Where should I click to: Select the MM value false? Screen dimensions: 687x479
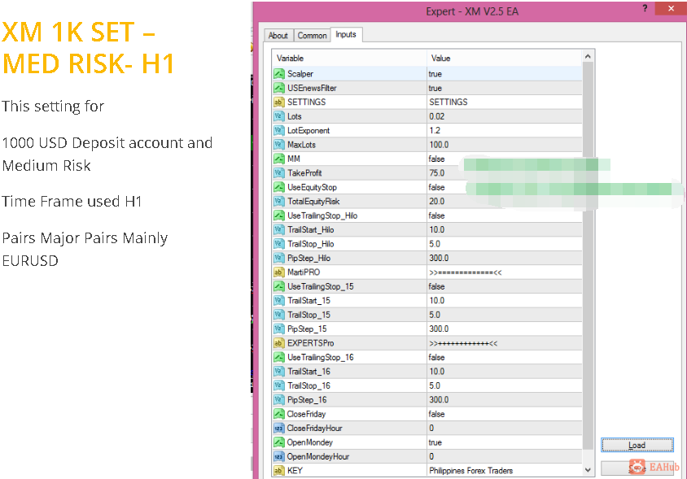(x=505, y=159)
